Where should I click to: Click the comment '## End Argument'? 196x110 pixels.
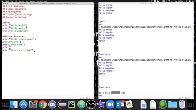pyautogui.click(x=12, y=12)
